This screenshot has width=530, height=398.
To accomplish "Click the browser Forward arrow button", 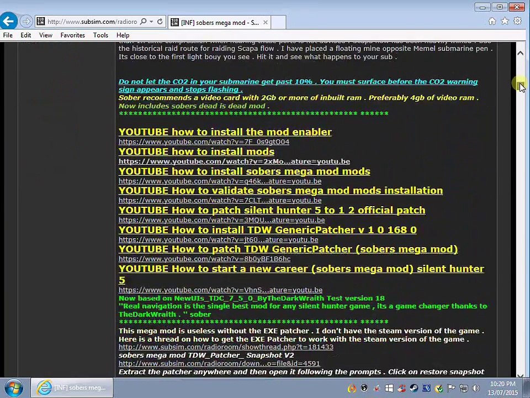I will tap(26, 22).
